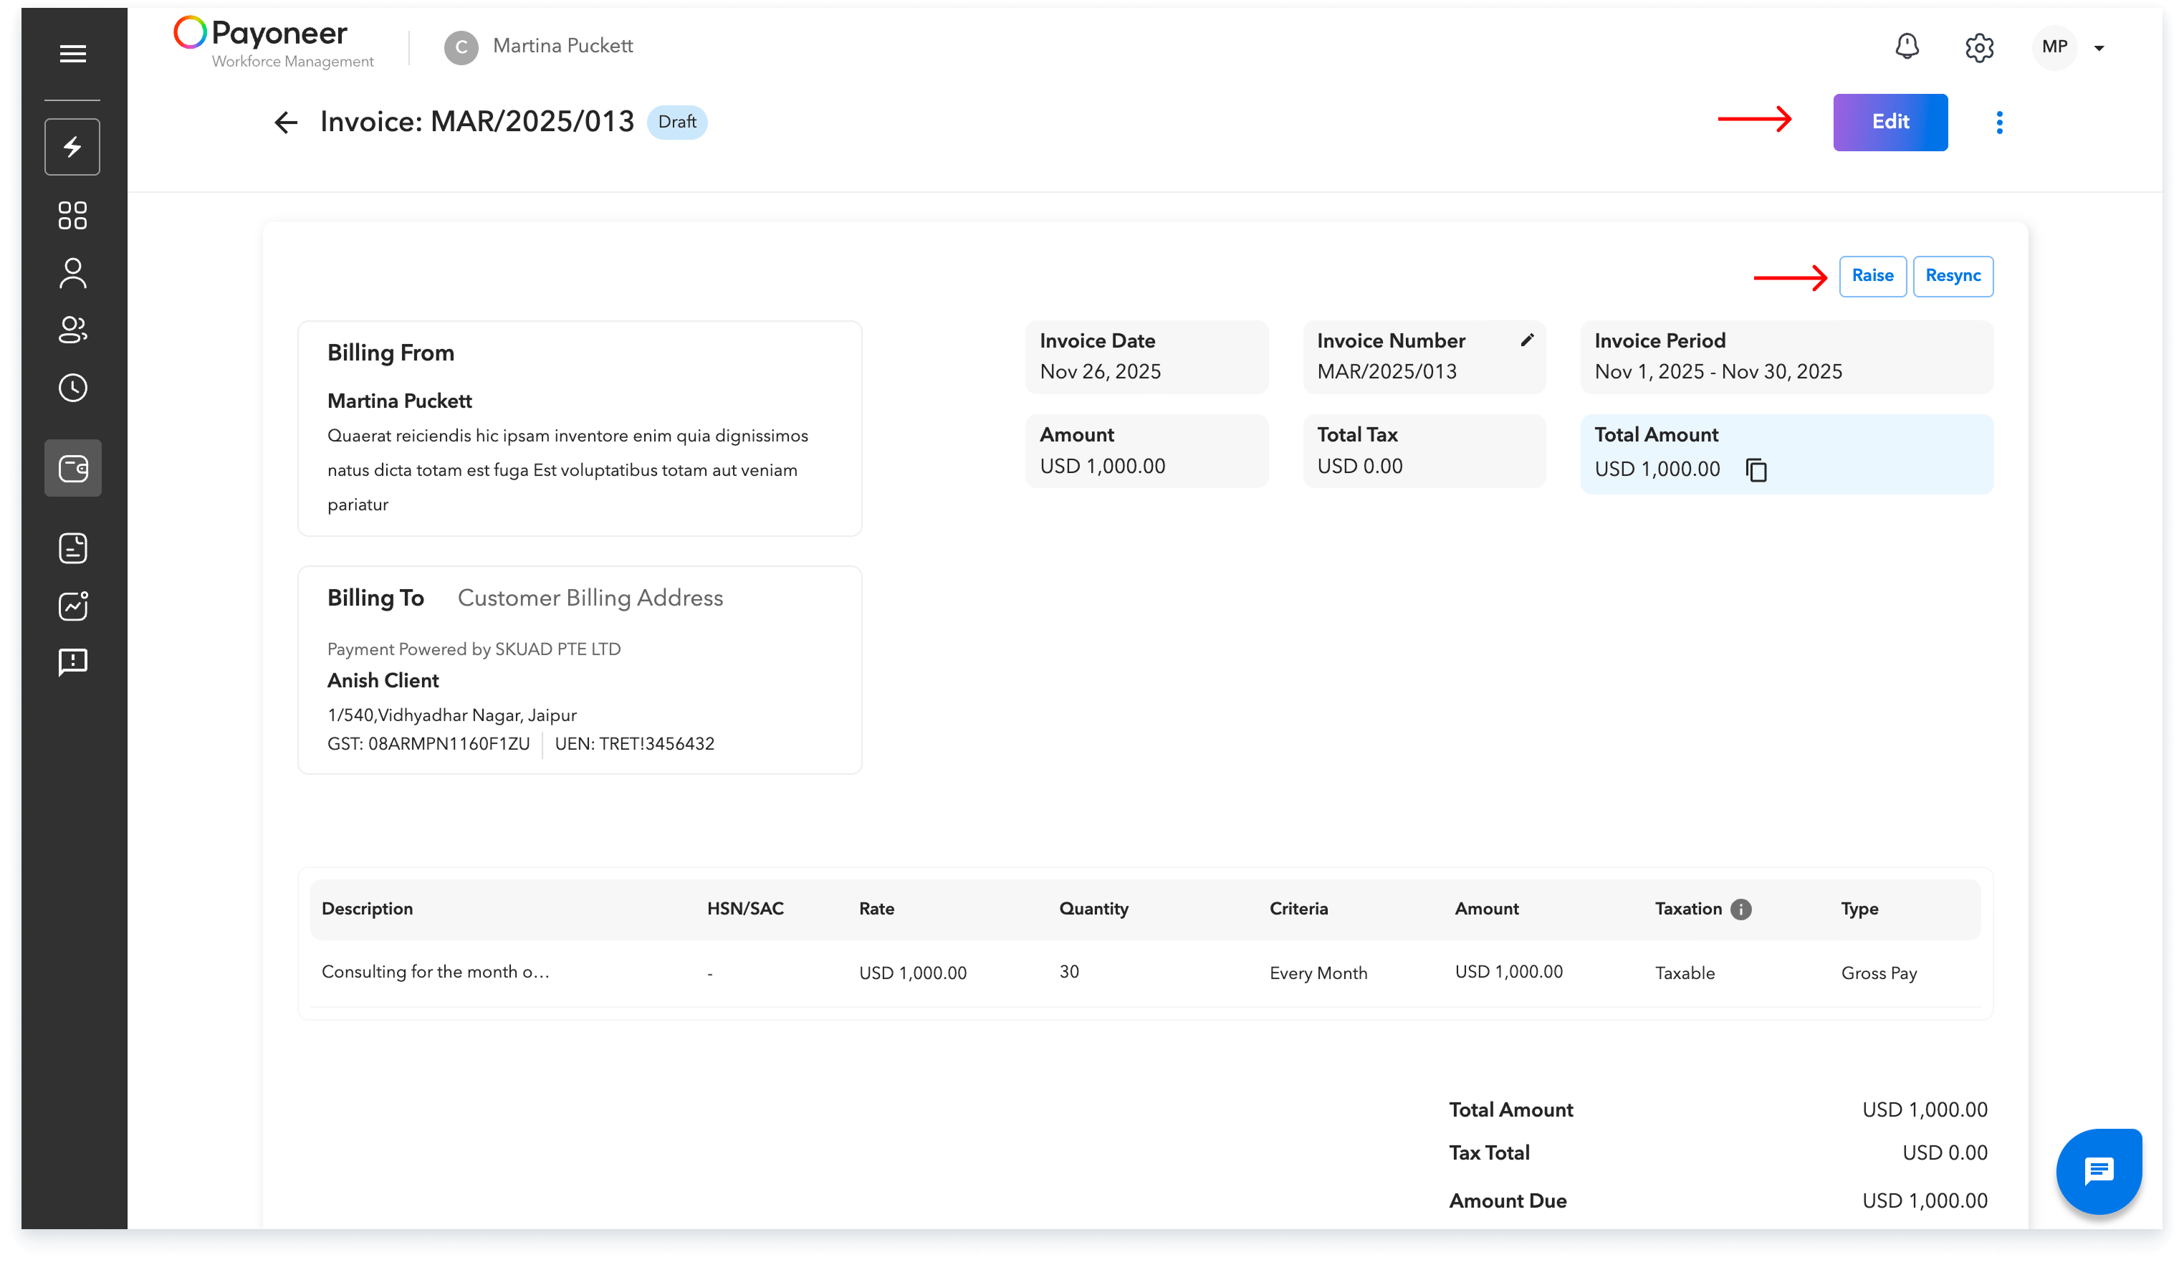Select the lightning quick actions sidebar icon

click(73, 146)
